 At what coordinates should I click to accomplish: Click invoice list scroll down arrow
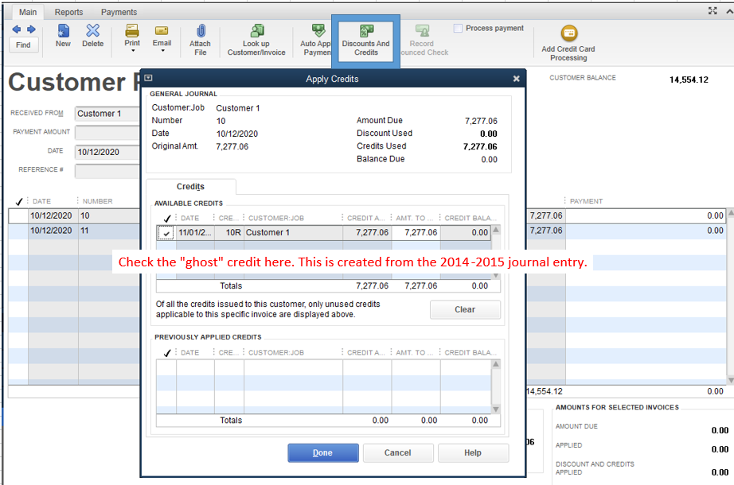tap(730, 380)
